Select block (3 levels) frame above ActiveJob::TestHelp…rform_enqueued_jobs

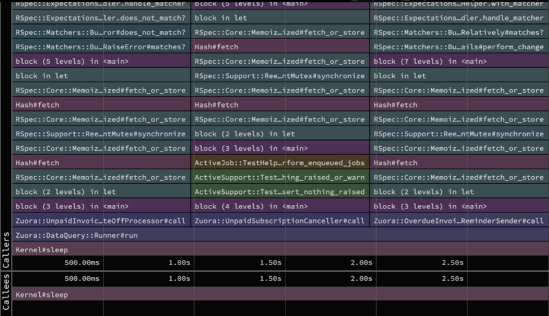click(x=280, y=148)
